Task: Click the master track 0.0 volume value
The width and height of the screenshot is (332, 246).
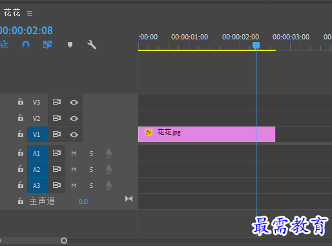Action: coord(83,201)
